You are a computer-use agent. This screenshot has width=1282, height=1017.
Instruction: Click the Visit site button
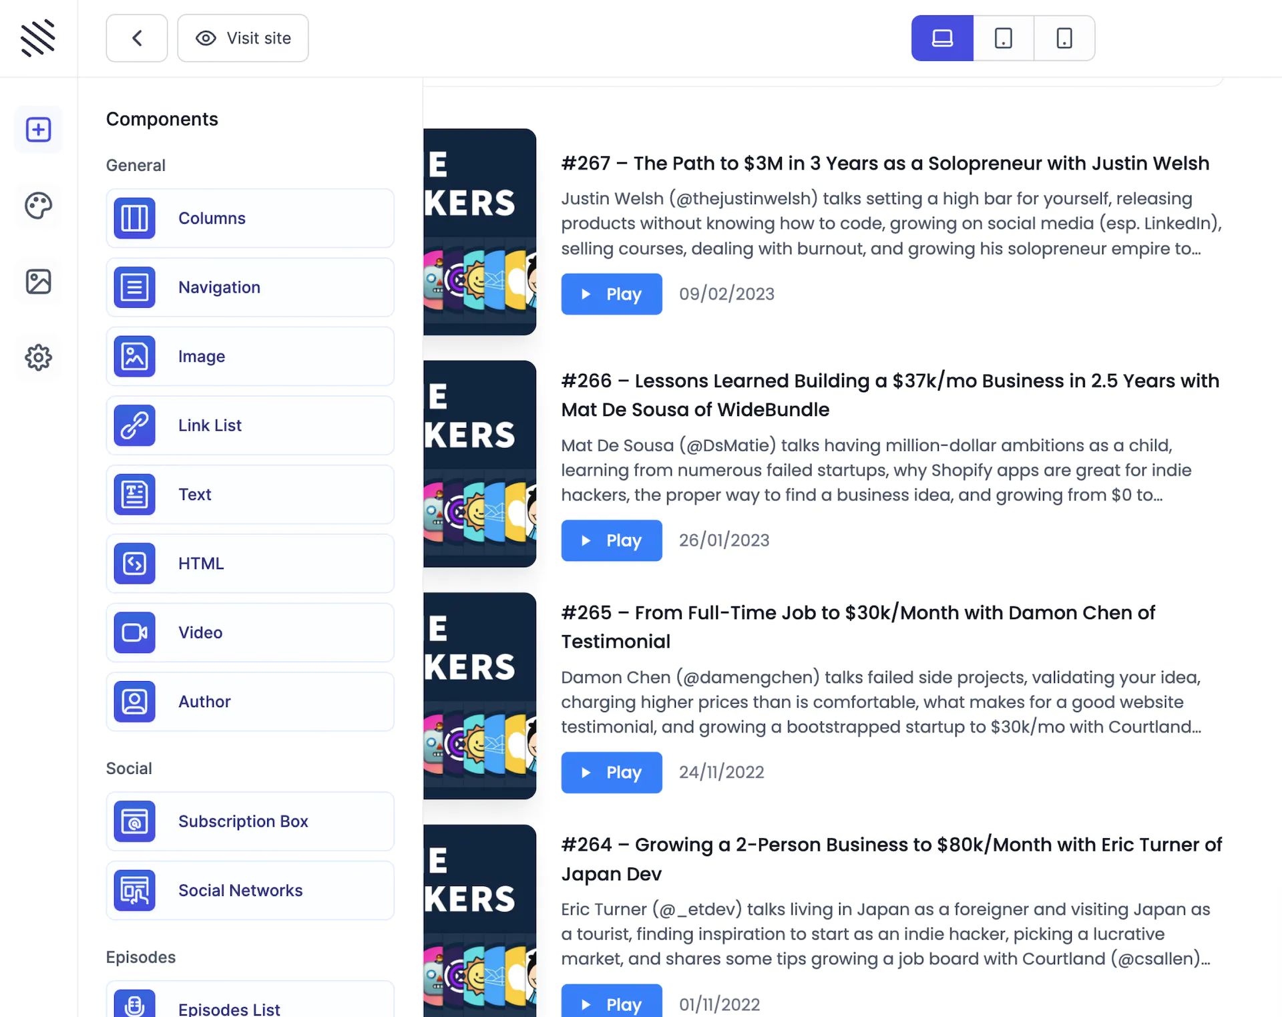pos(243,38)
